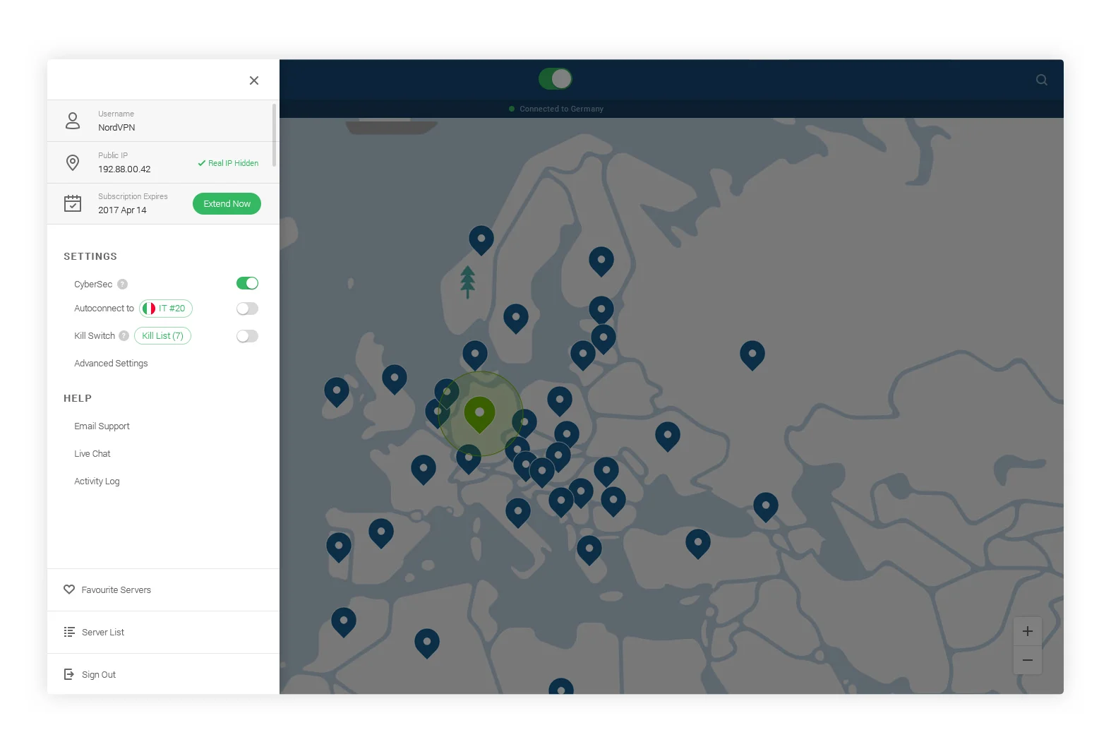Click the user profile icon beside Username

73,121
